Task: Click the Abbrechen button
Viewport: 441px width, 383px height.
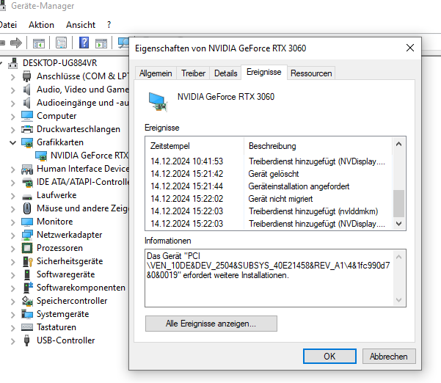Action: click(x=388, y=357)
